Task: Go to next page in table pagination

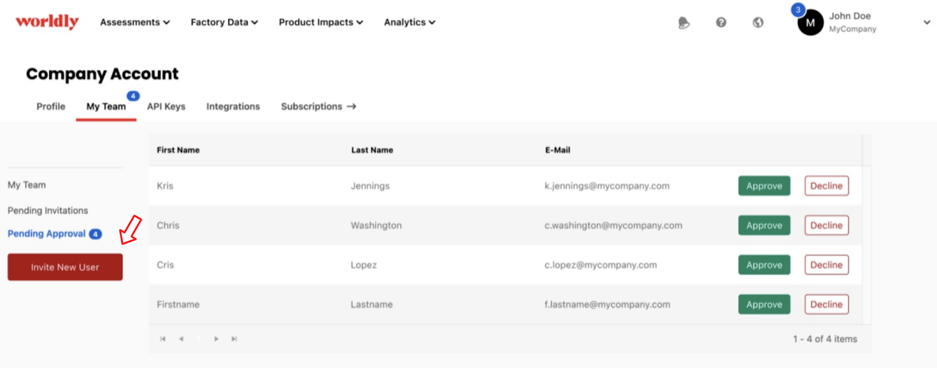Action: click(216, 339)
